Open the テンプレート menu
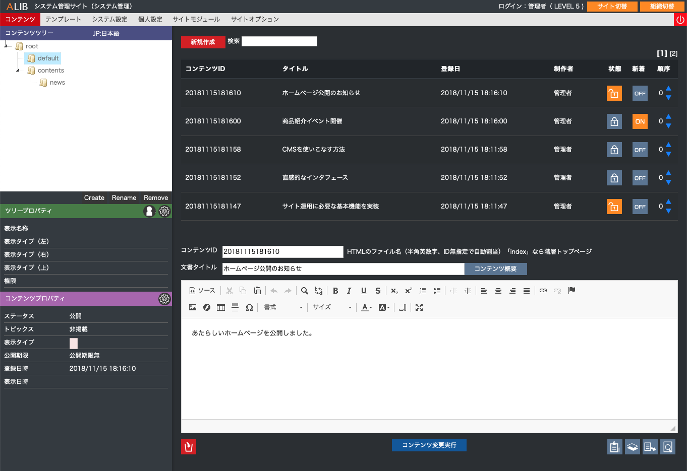Screen dimensions: 687x471 click(63, 19)
